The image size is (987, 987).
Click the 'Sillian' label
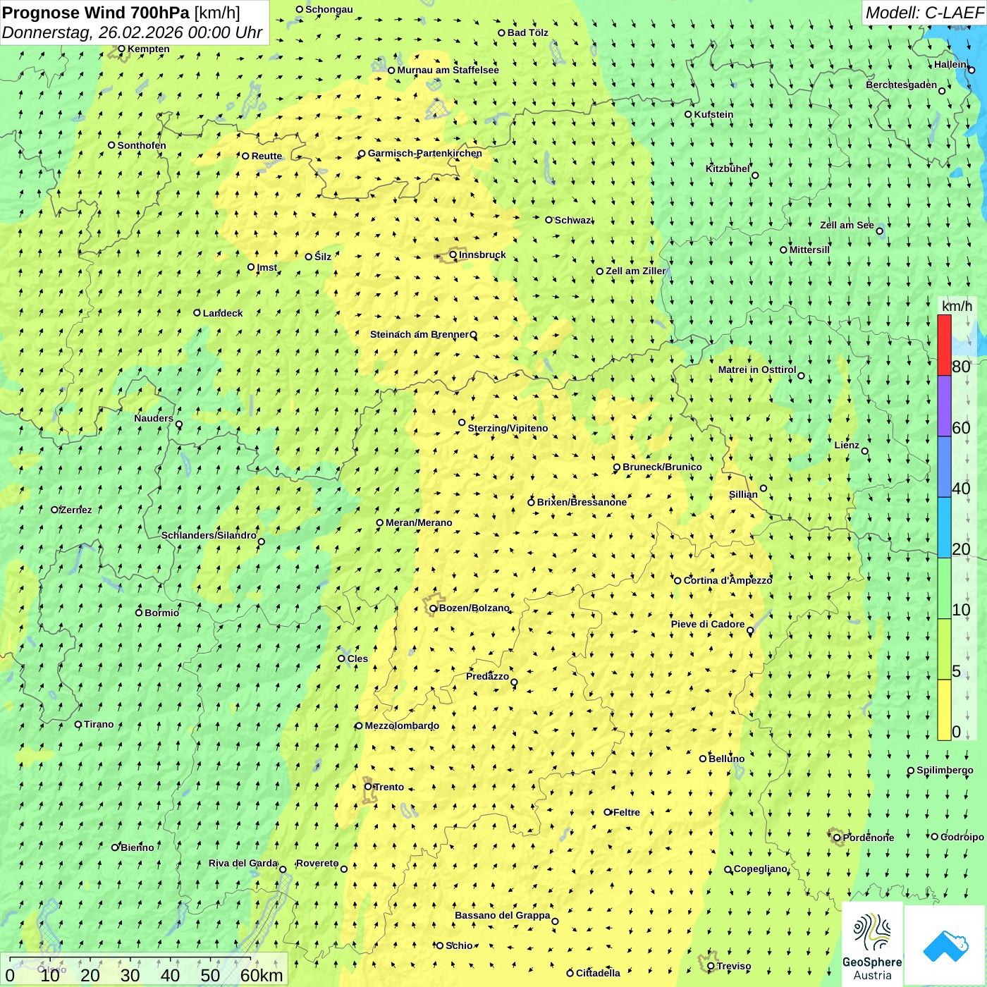point(743,494)
